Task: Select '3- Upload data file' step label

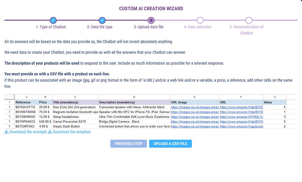Action: coord(148,27)
